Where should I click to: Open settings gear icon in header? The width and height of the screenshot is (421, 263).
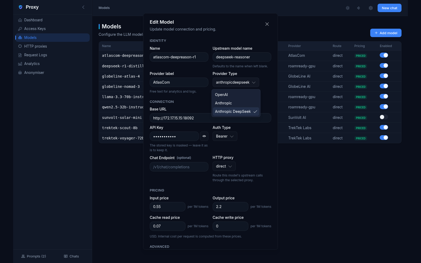(371, 8)
